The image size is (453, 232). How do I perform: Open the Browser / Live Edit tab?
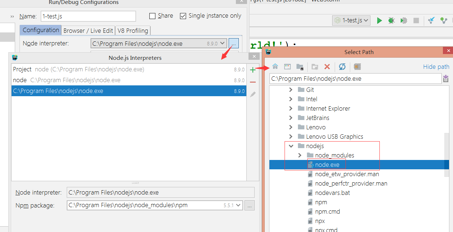(x=88, y=31)
